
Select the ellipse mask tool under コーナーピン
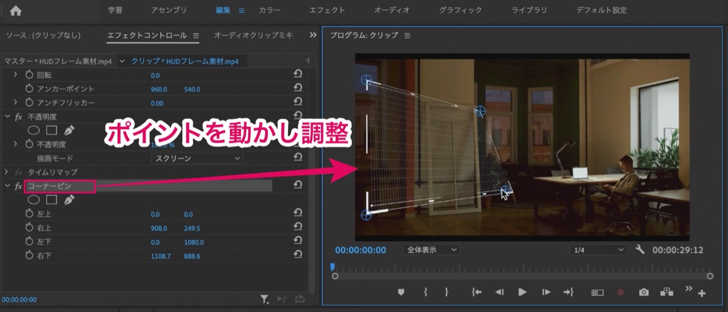[35, 200]
